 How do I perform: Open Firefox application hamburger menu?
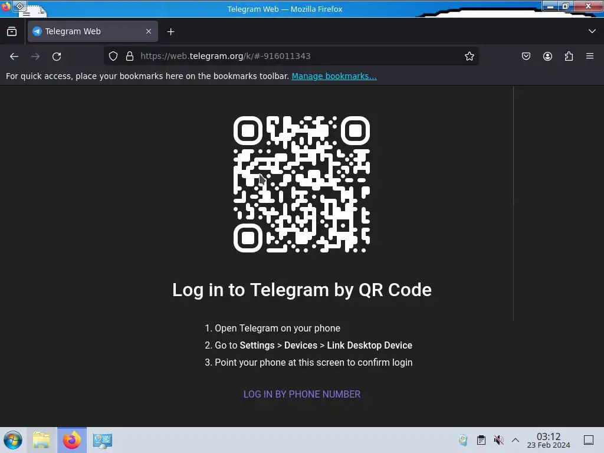point(590,56)
